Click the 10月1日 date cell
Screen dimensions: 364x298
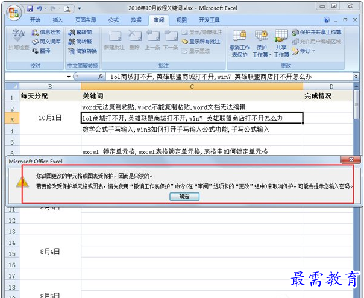coord(50,118)
